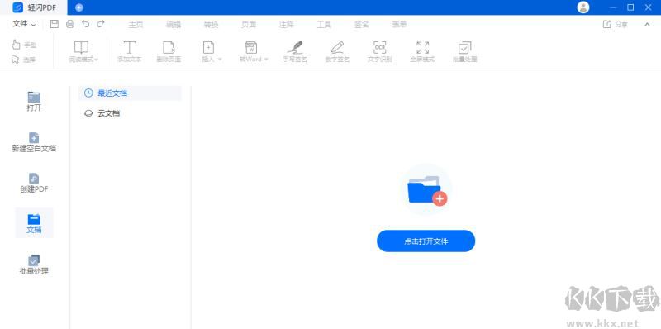Add a new tab with the plus icon
661x329 pixels.
(x=78, y=7)
